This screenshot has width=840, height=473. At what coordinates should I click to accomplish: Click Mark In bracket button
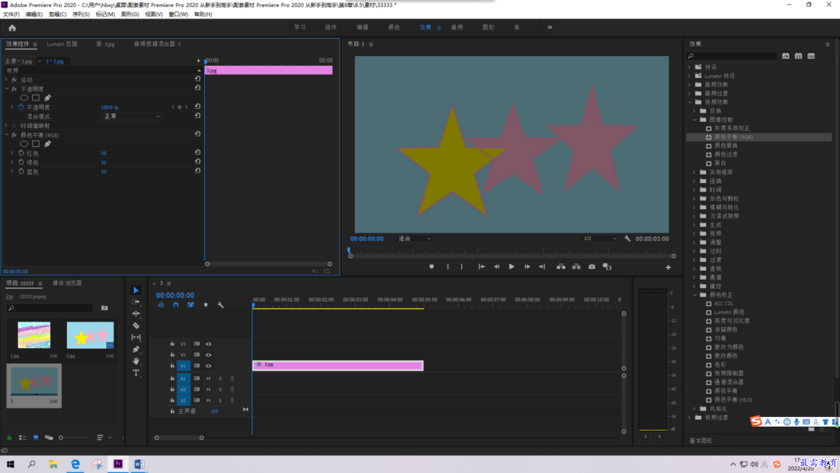[448, 267]
